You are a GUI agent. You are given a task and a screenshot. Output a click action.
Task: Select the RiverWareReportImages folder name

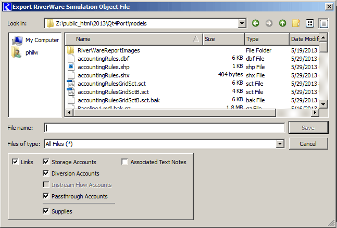[x=108, y=50]
